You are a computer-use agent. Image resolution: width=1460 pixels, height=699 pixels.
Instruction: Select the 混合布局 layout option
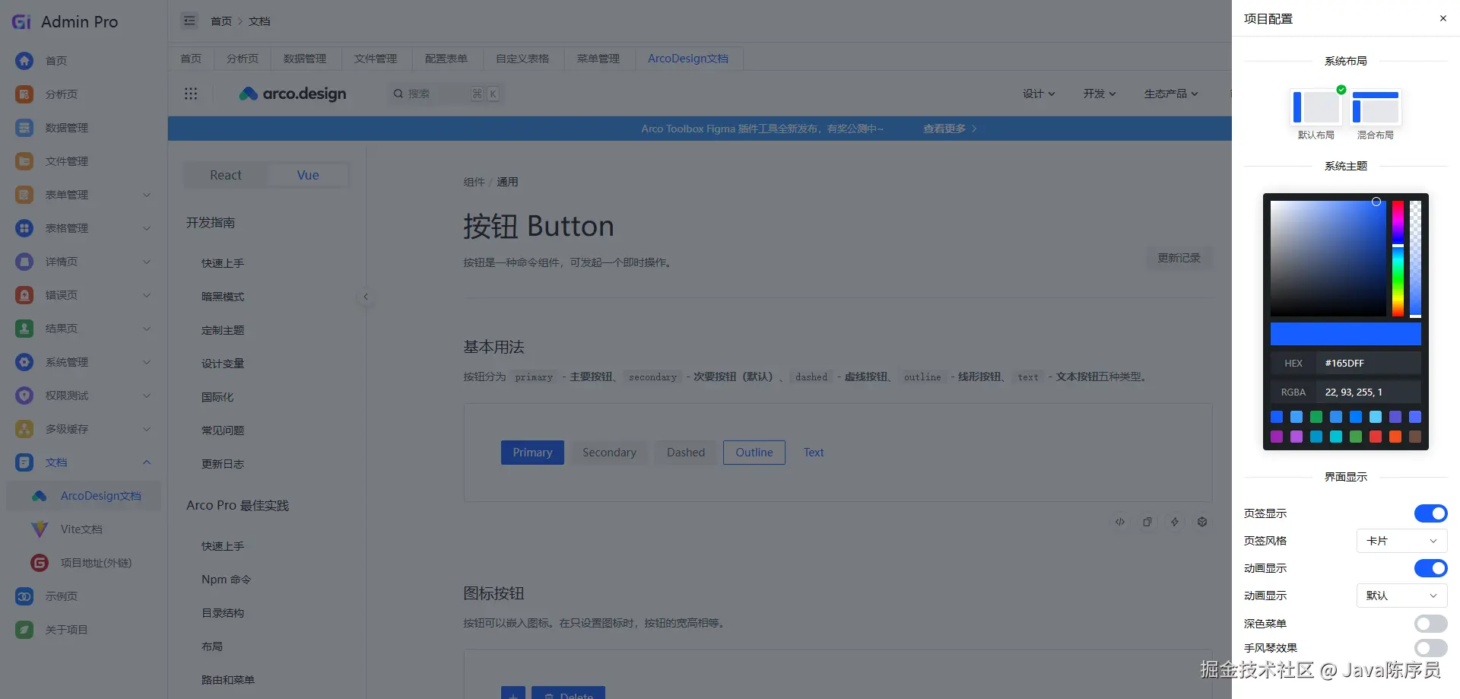coord(1376,107)
